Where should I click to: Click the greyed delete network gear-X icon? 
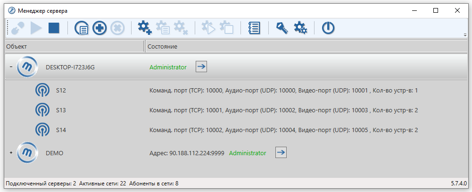pos(181,28)
